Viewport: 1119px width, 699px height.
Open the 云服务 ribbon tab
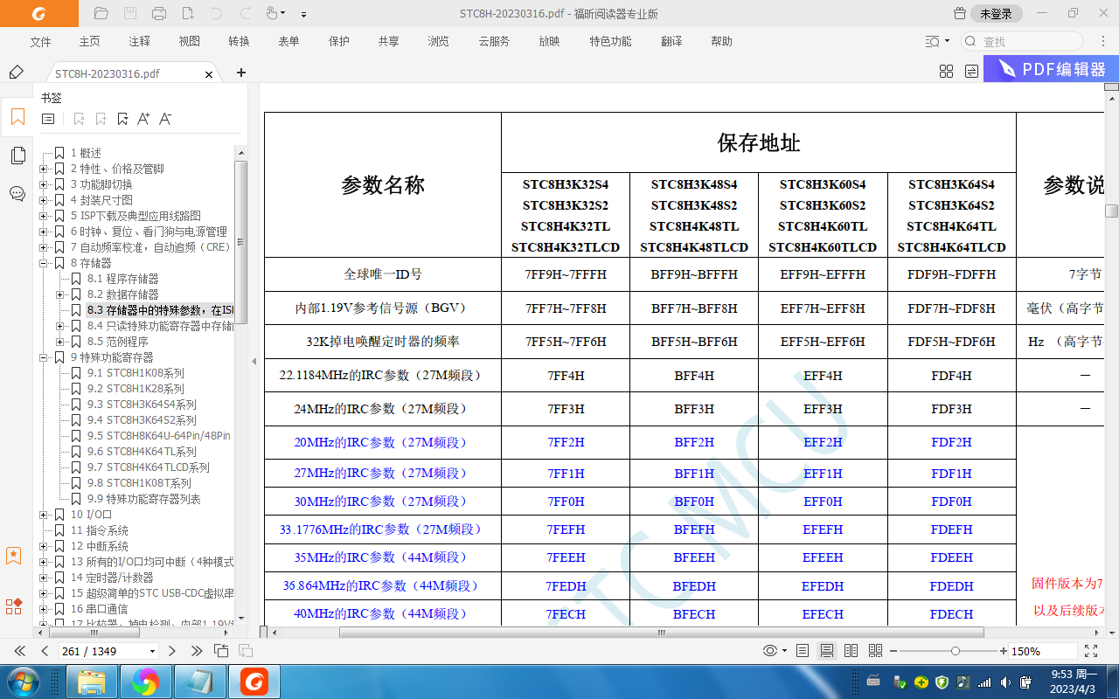click(494, 41)
